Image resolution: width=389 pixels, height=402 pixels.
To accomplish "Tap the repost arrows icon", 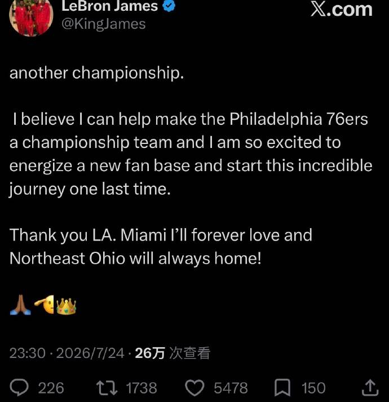I will [107, 388].
